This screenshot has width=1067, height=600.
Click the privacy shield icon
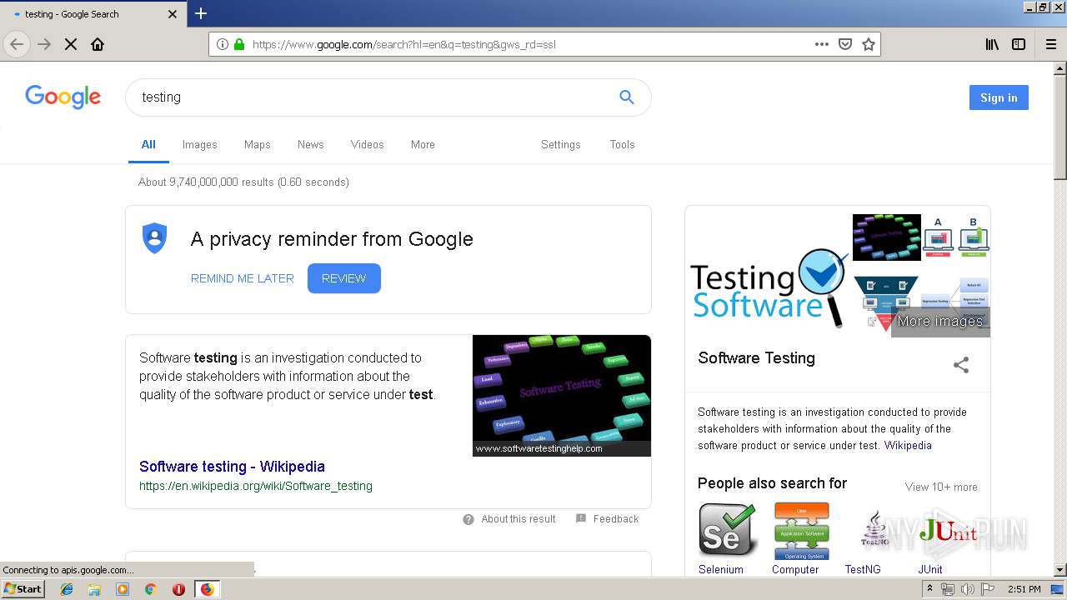click(154, 238)
